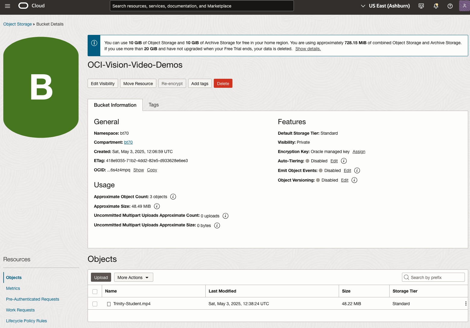Open Pre-Authenticated Requests in Resources
The image size is (470, 328).
[x=33, y=299]
